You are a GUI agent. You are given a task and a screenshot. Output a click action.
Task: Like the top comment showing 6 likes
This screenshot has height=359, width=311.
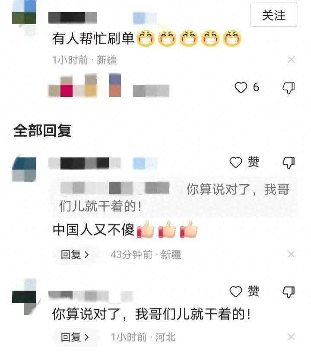[x=247, y=87]
